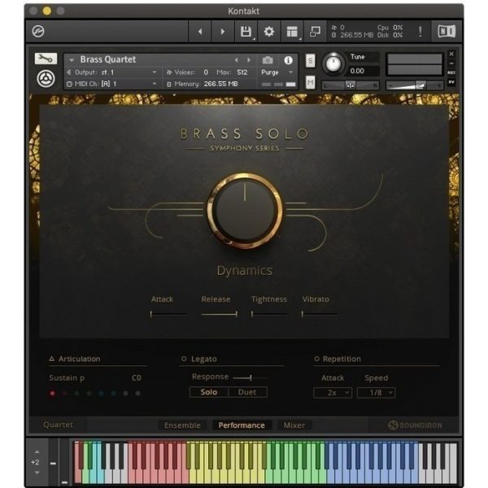The height and width of the screenshot is (488, 488).
Task: Select Duet legato mode
Action: [247, 392]
